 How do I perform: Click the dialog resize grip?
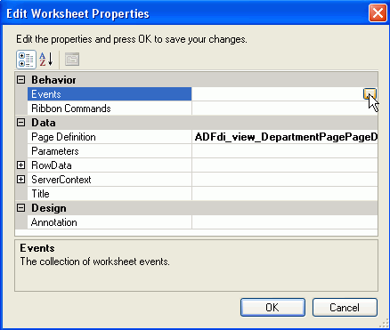pyautogui.click(x=383, y=323)
